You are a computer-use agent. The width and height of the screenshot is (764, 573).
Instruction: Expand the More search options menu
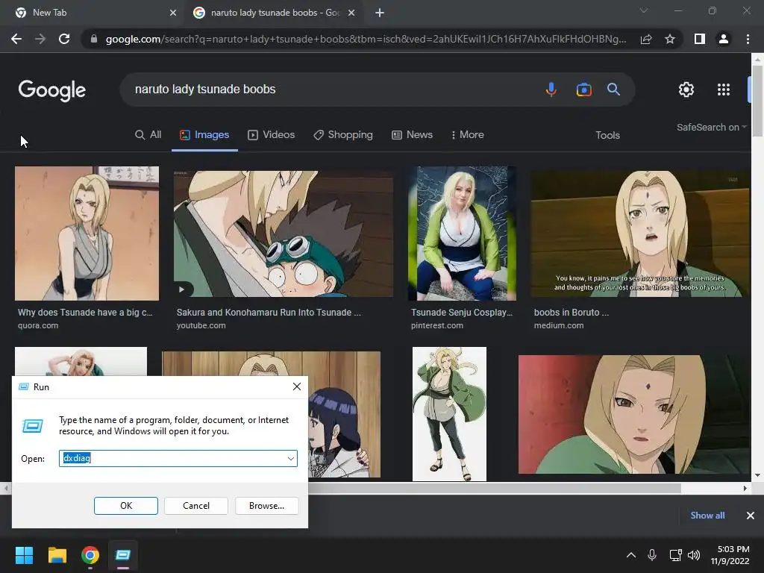(x=467, y=135)
